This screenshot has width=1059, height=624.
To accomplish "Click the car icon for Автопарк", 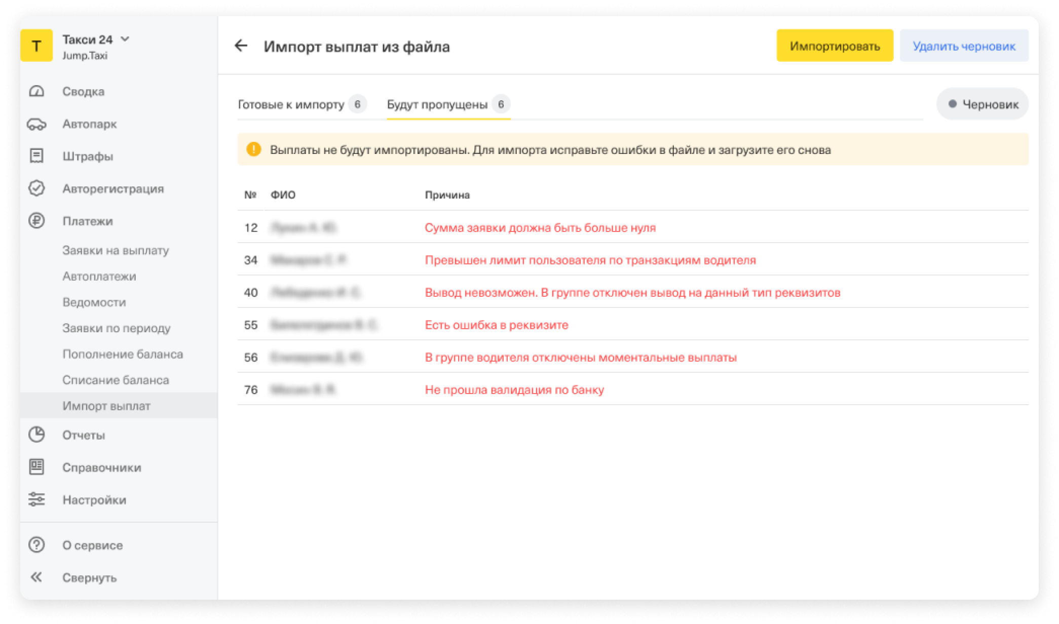I will (x=36, y=124).
